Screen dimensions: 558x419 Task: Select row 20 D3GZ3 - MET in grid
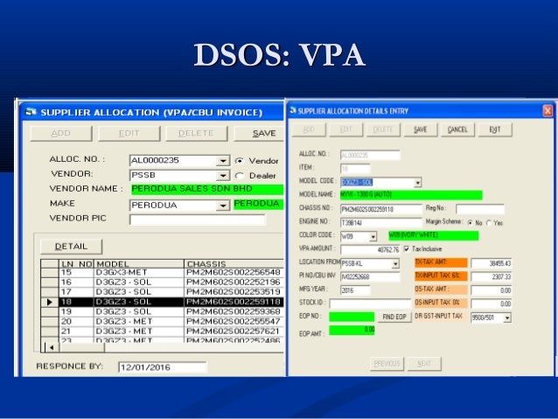coord(163,321)
